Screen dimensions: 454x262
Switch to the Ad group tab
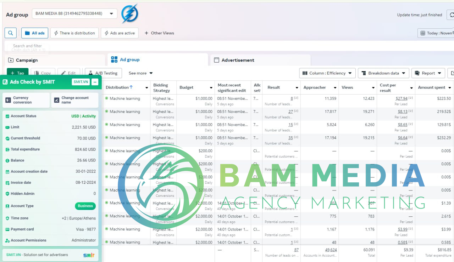tap(157, 59)
